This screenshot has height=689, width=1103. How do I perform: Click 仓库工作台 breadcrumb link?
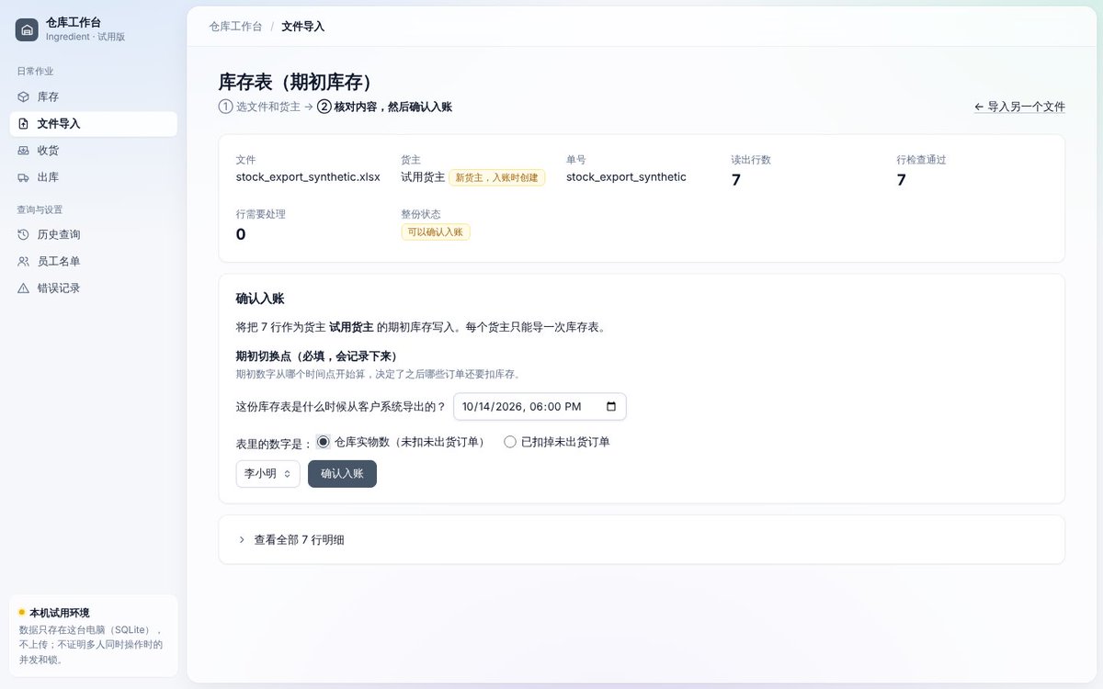tap(235, 27)
